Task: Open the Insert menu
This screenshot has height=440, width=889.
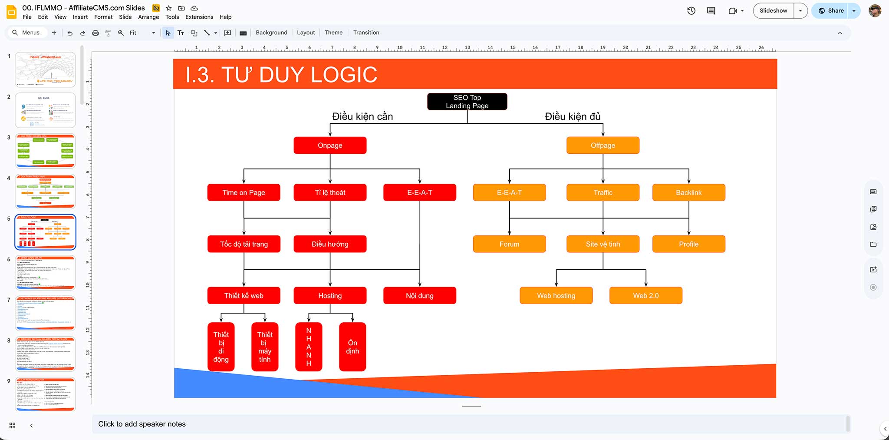Action: point(80,17)
